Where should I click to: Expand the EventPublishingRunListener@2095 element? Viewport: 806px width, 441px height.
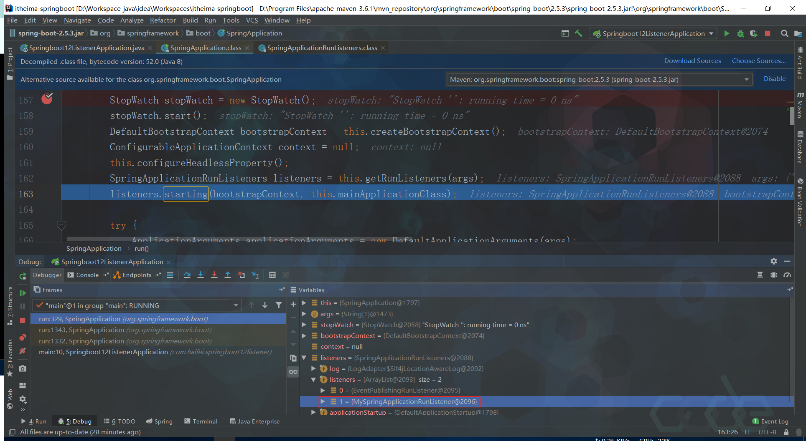[x=323, y=391]
